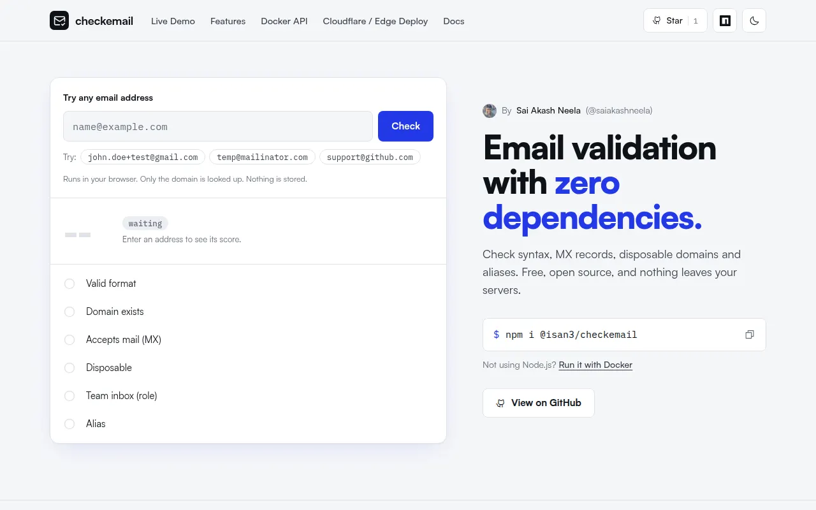Click the npm icon button in header
The image size is (816, 510).
pyautogui.click(x=725, y=20)
